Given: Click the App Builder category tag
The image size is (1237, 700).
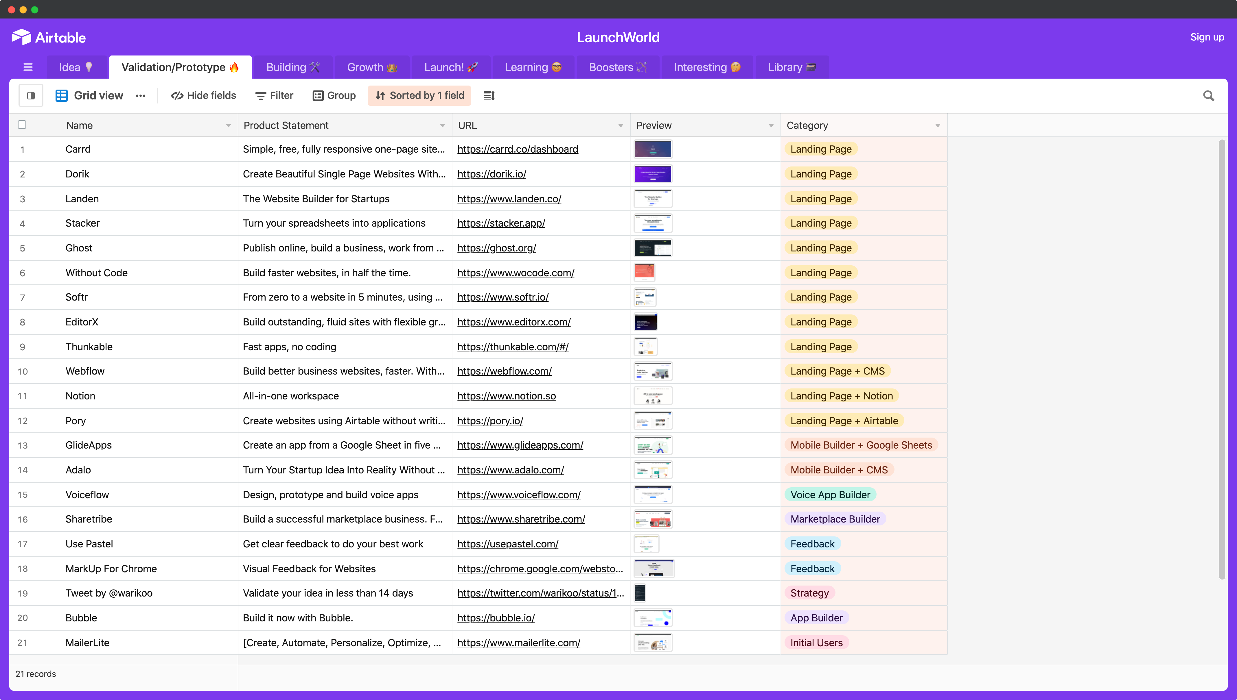Looking at the screenshot, I should click(816, 618).
